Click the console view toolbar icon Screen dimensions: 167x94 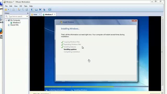[50, 10]
